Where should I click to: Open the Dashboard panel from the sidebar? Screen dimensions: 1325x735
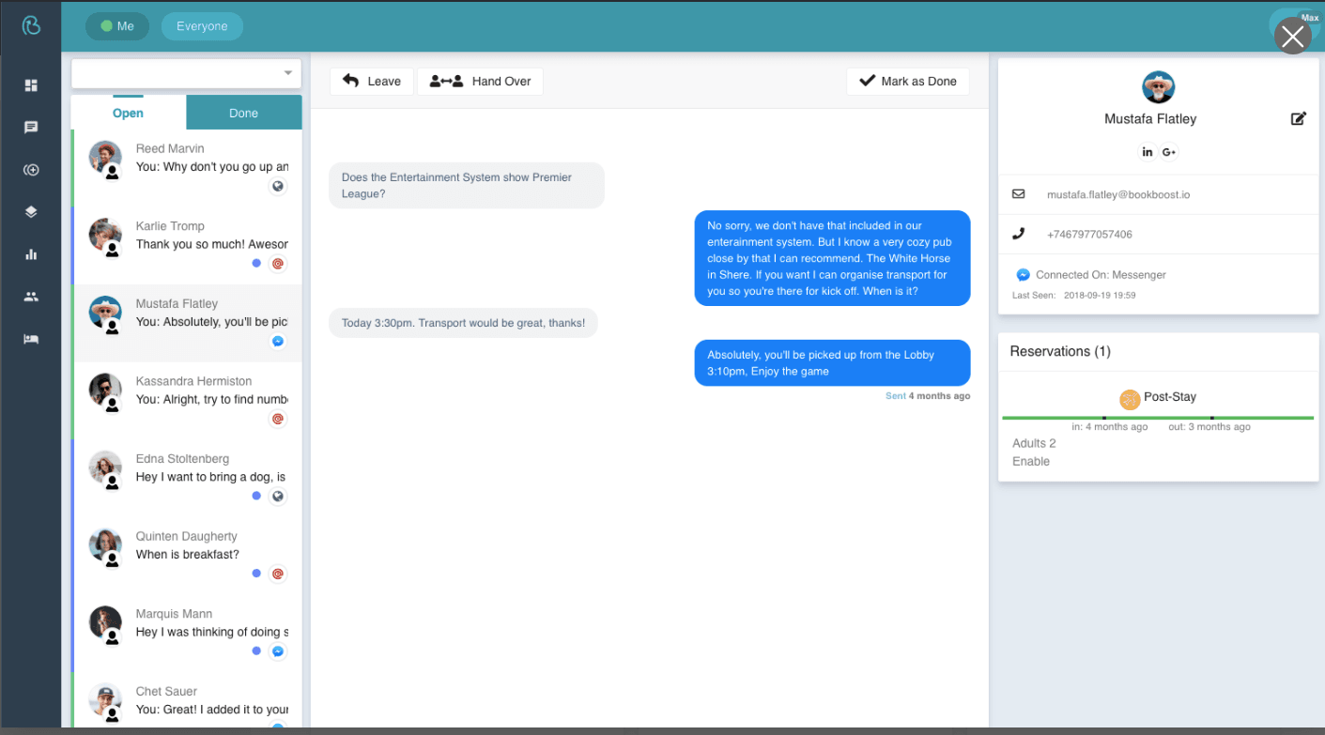32,84
